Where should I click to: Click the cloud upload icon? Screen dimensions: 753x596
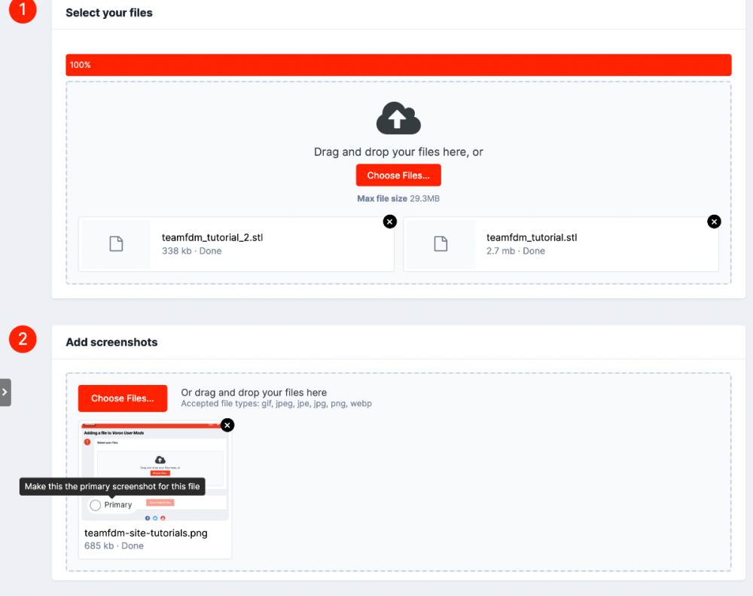(x=398, y=118)
